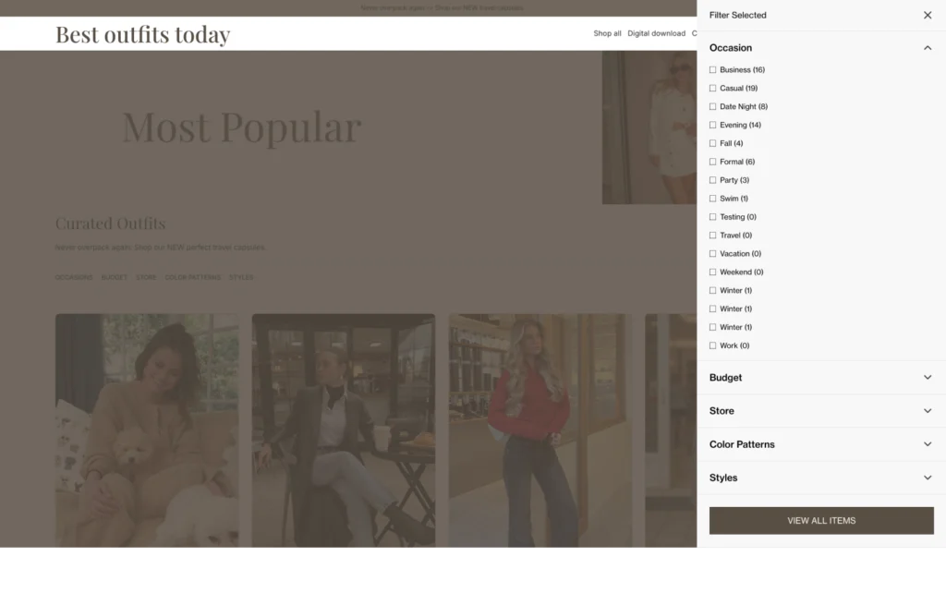Open the red sweater outfit photo
This screenshot has height=593, width=946.
tap(540, 432)
